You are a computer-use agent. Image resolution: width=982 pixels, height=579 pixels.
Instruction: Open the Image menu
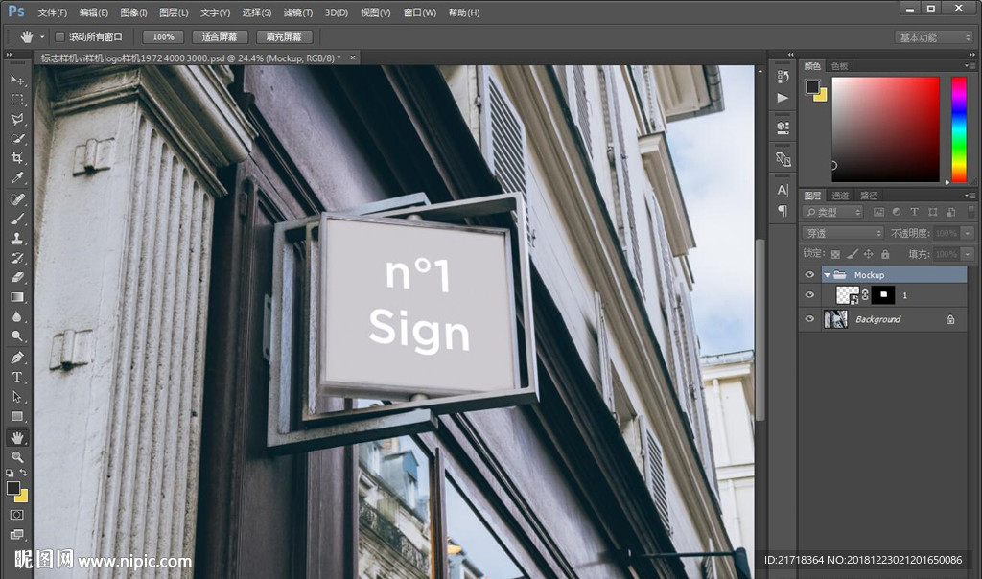[133, 12]
